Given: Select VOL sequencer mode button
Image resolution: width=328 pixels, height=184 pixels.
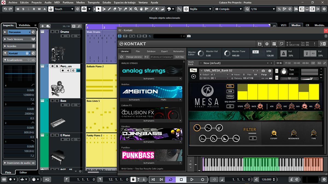Looking at the screenshot, I should point(230,86).
